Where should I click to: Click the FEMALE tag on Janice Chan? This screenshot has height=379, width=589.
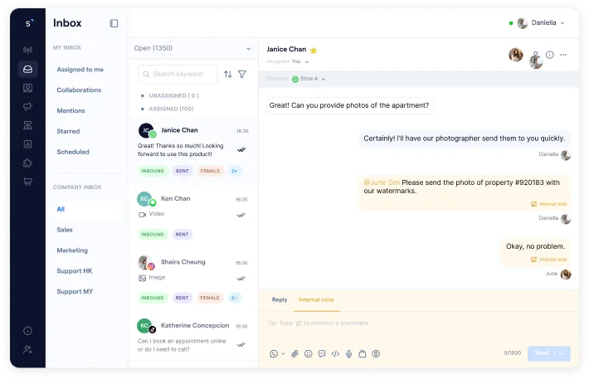210,171
